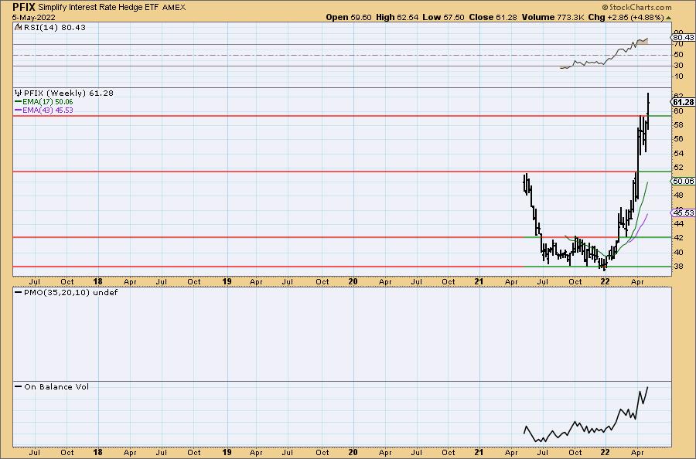Click the 61.28 last price tag on right axis

683,102
